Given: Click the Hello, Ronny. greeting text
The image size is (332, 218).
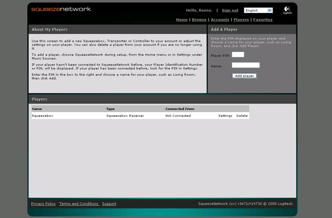Looking at the screenshot, I should tap(199, 10).
